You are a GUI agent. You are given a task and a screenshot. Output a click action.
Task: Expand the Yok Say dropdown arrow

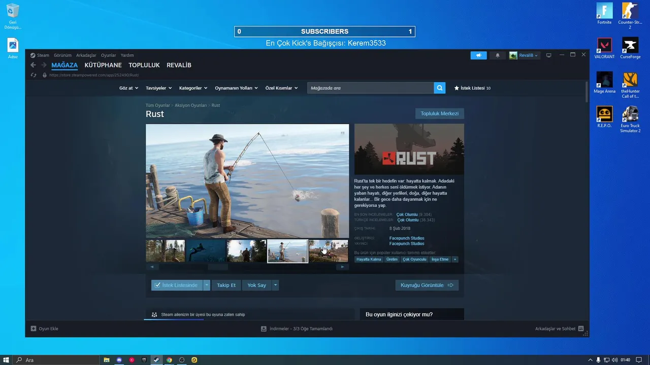(275, 285)
